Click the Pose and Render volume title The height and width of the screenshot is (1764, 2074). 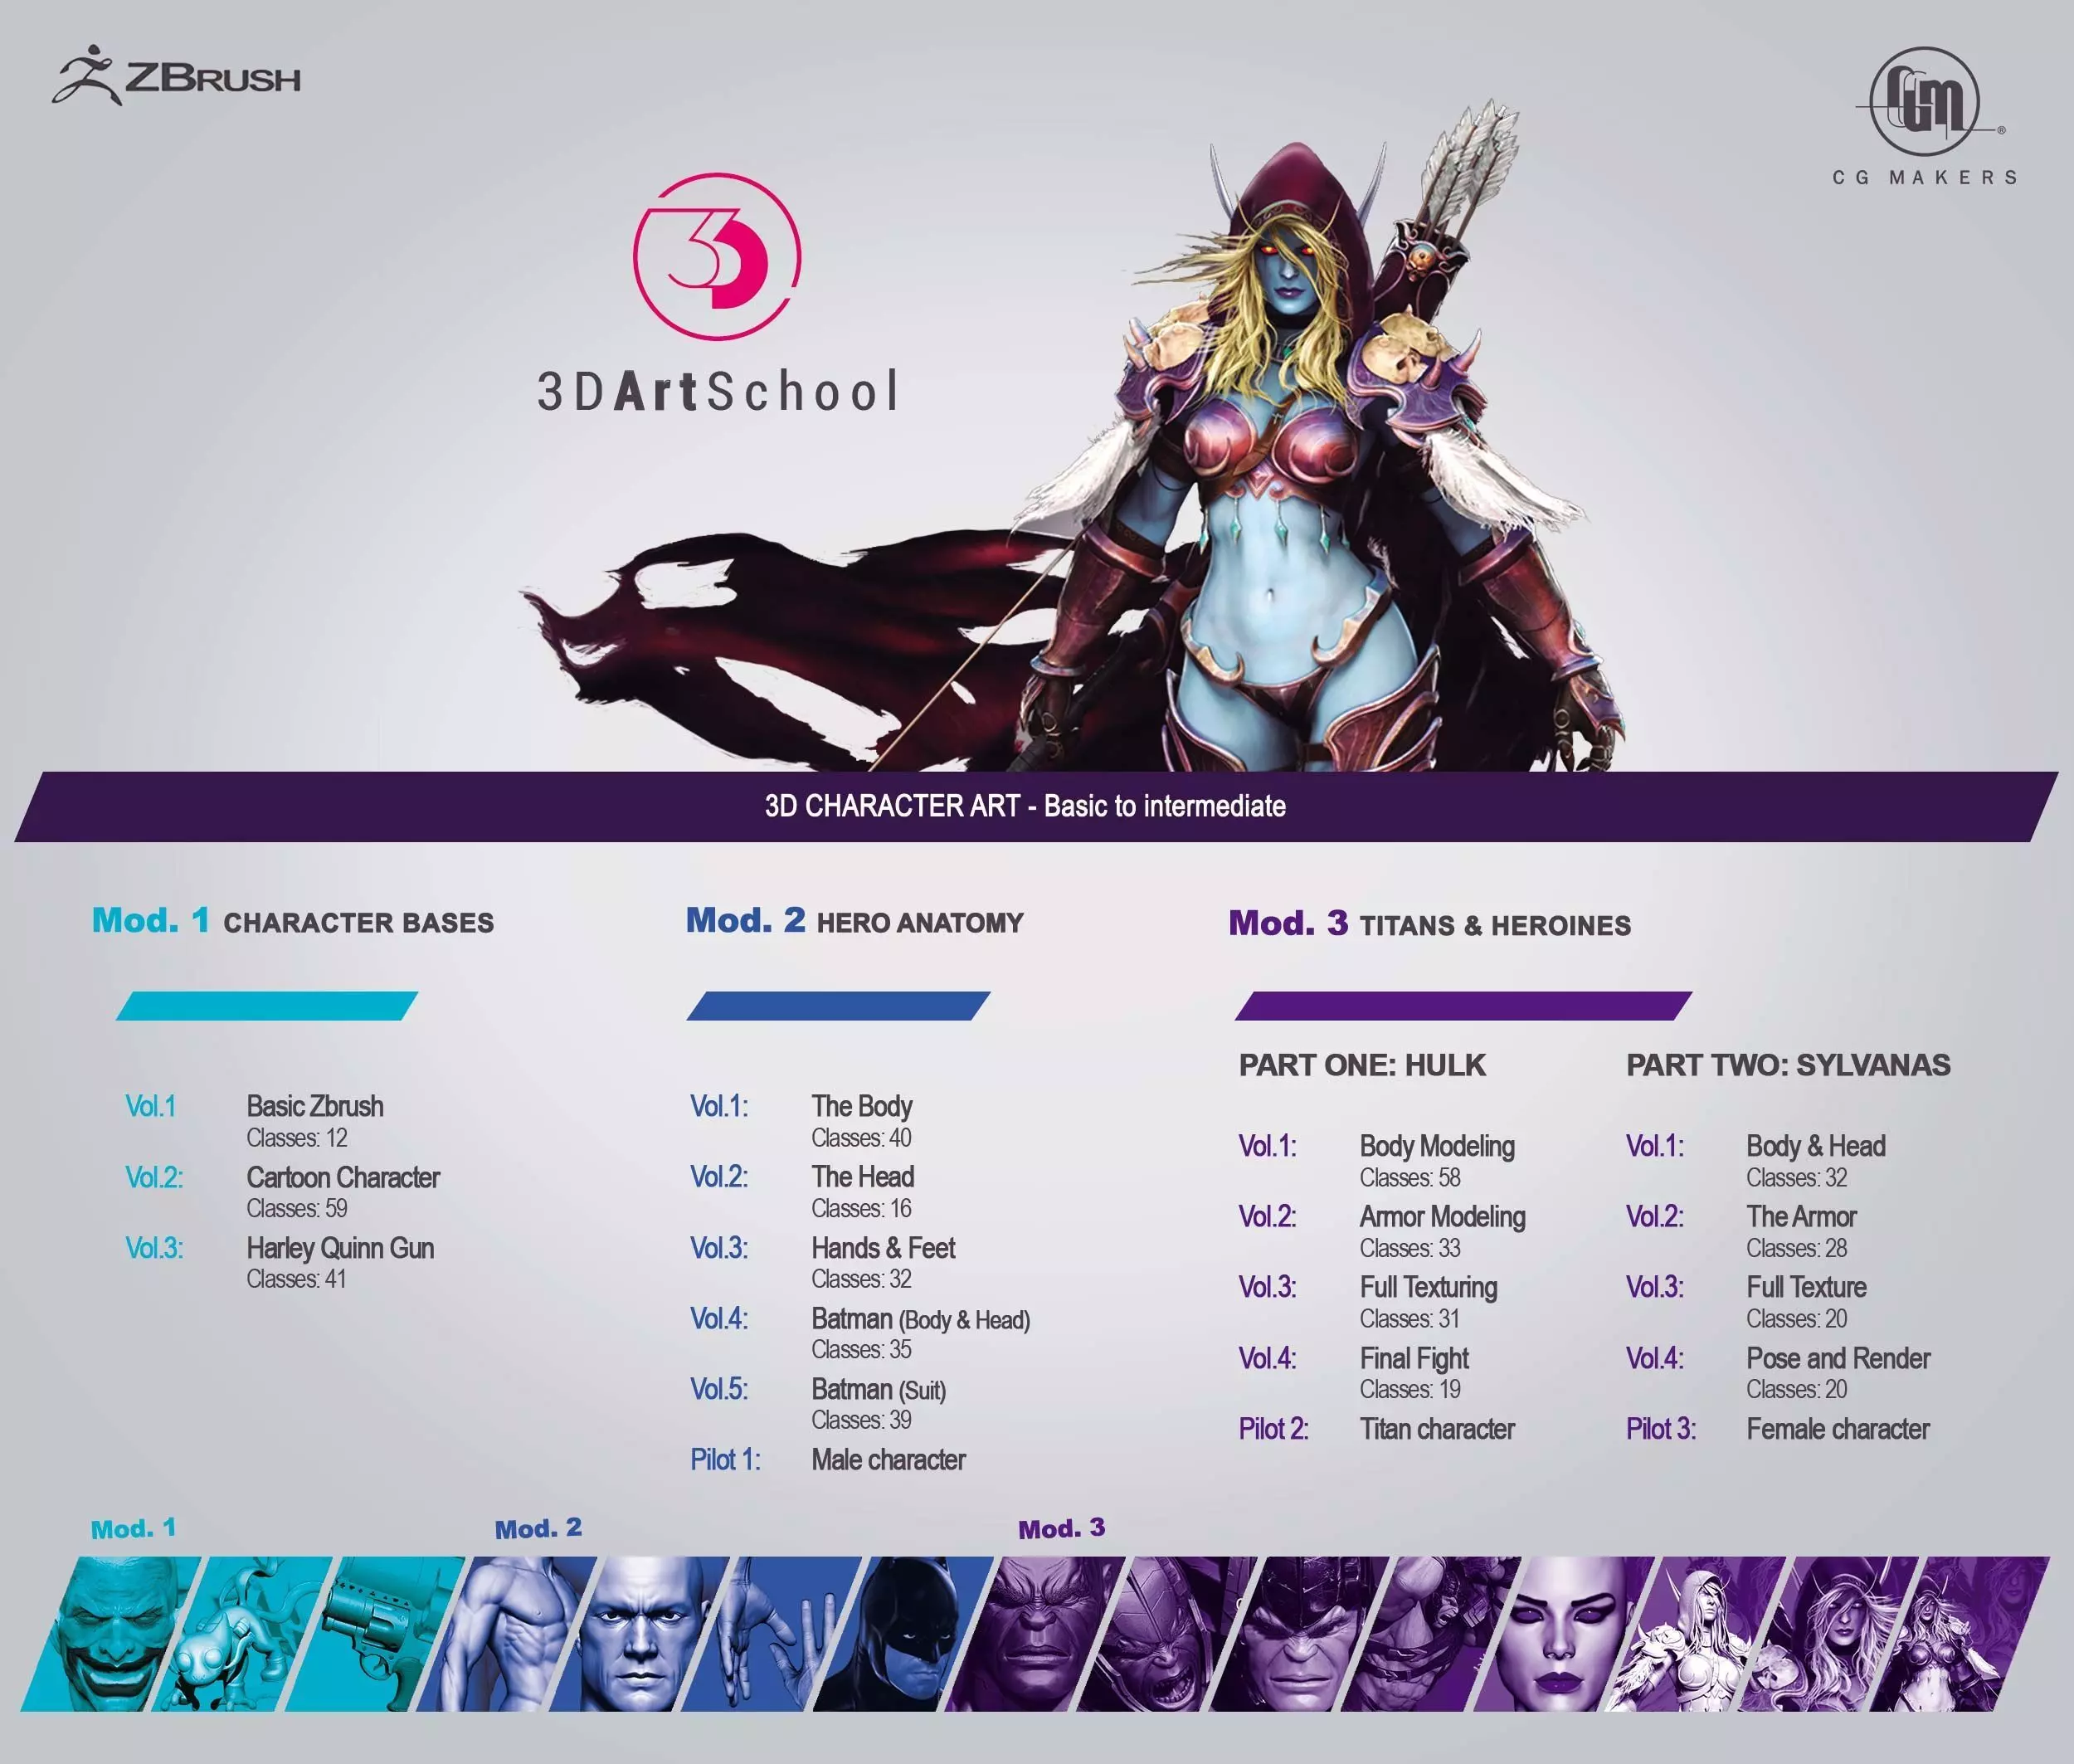click(x=1838, y=1358)
